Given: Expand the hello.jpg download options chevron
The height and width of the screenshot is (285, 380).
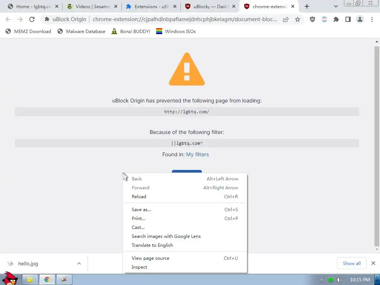Looking at the screenshot, I should point(79,263).
